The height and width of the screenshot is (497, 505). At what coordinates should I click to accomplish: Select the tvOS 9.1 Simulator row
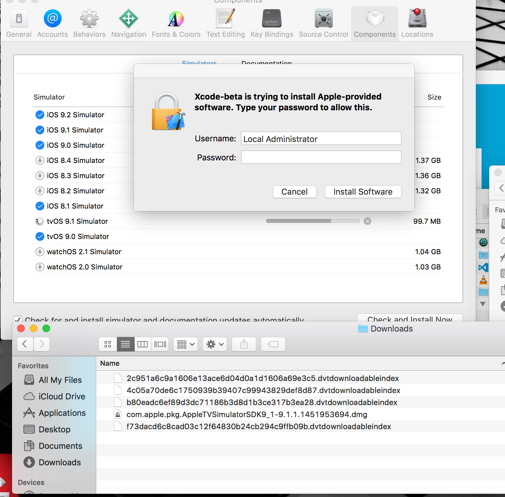238,221
